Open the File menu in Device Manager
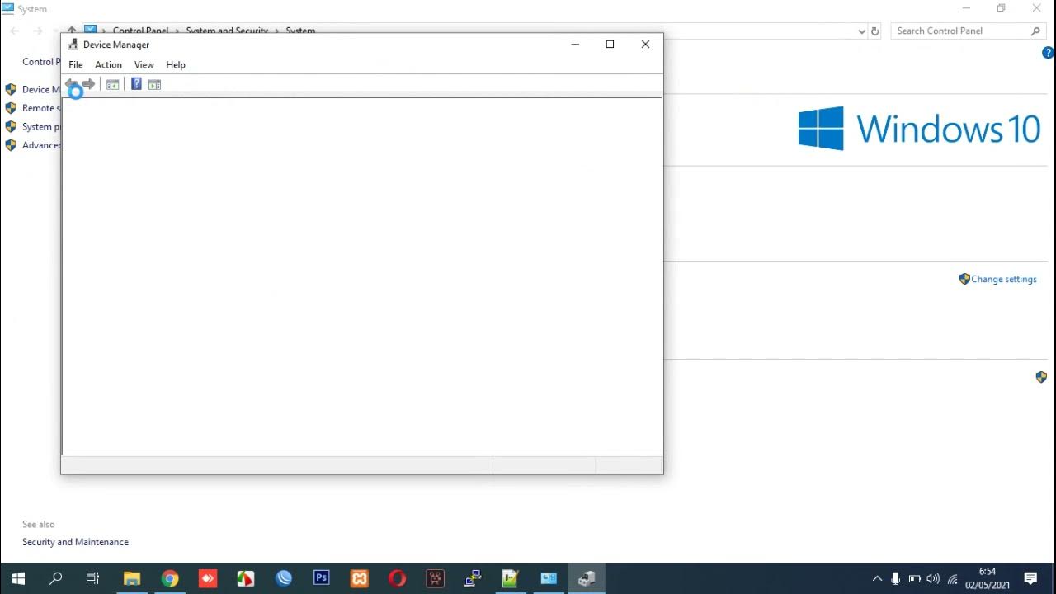 (76, 64)
